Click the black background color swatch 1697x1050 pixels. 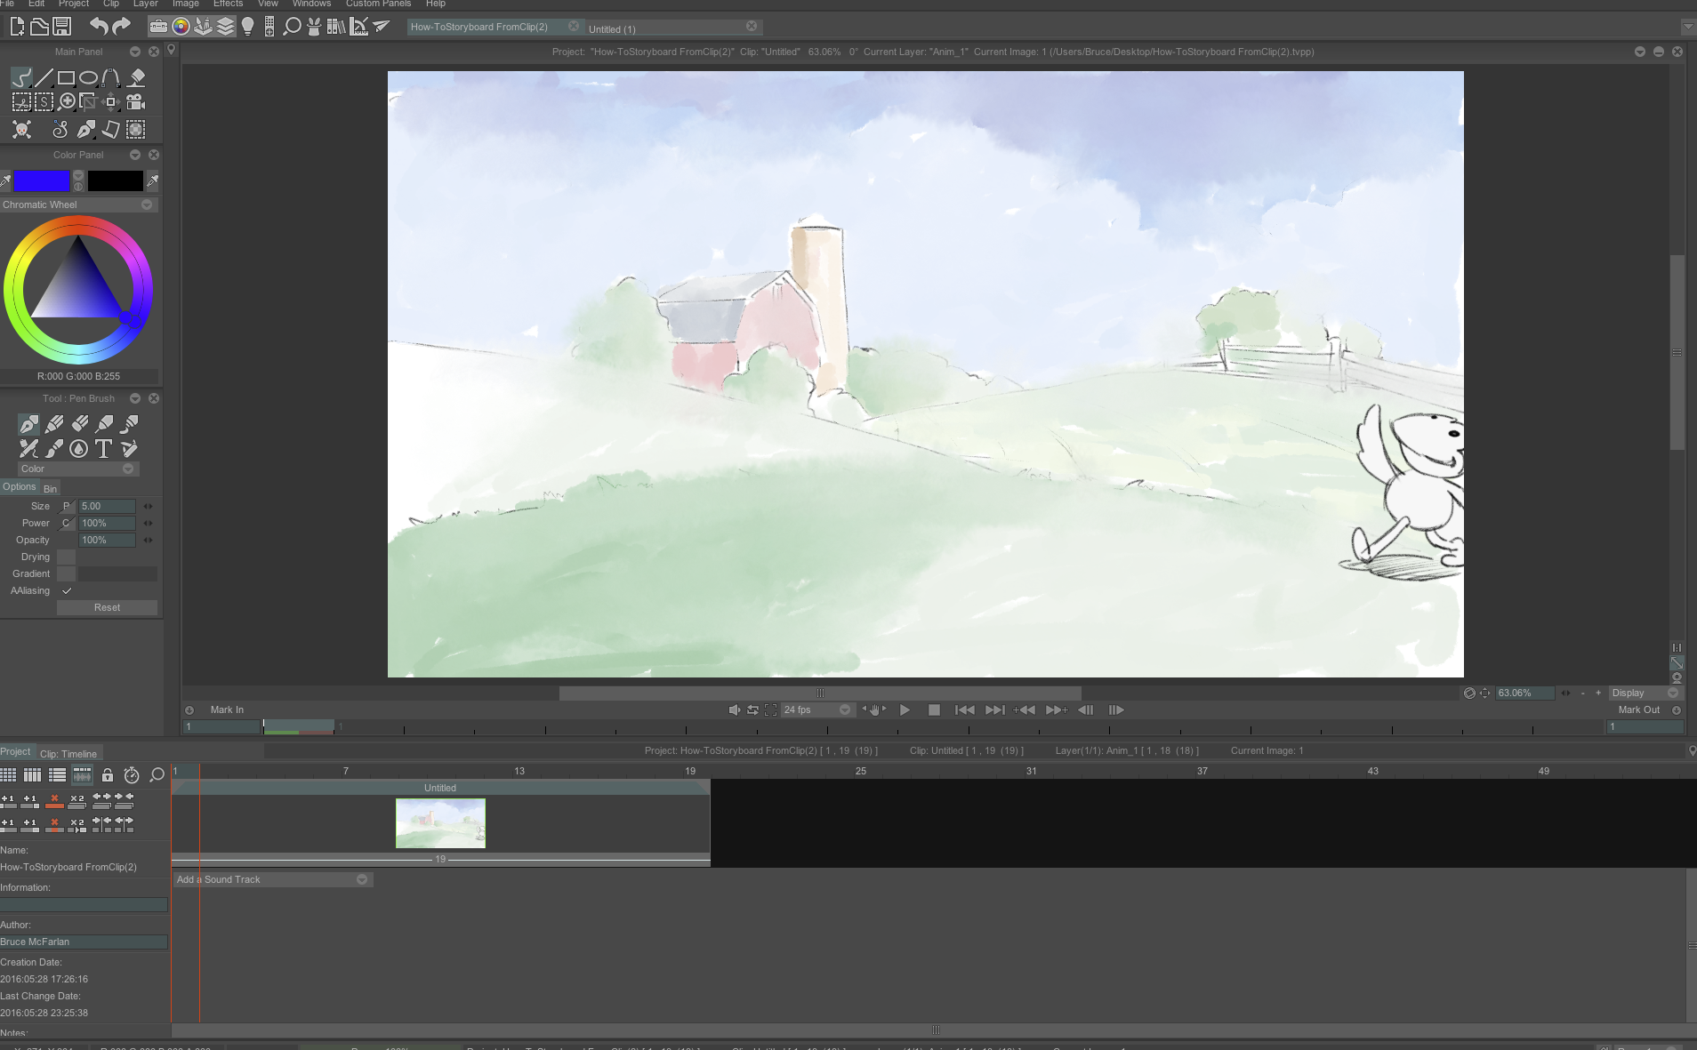115,181
